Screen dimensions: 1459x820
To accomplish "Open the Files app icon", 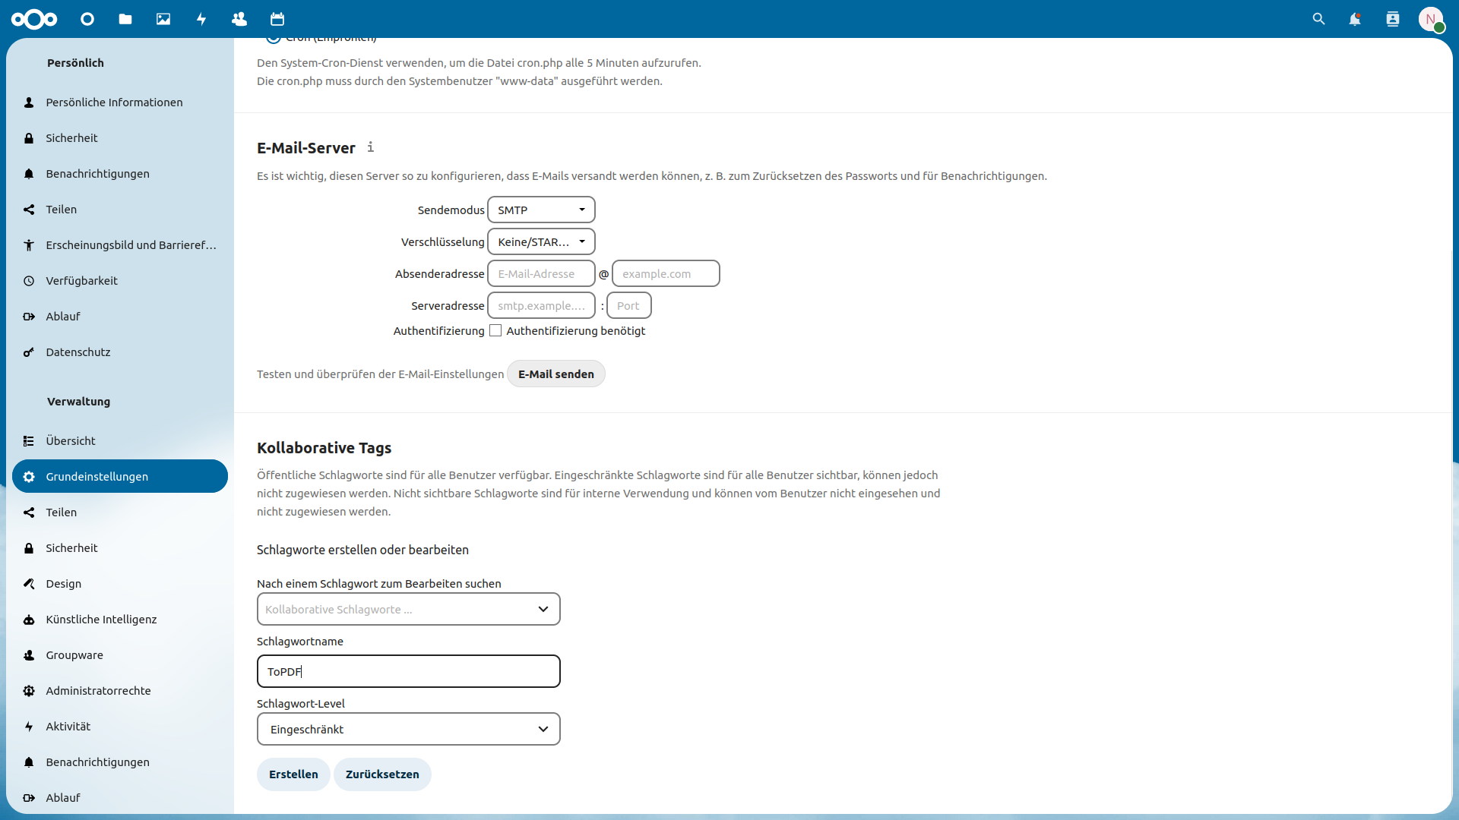I will point(125,19).
